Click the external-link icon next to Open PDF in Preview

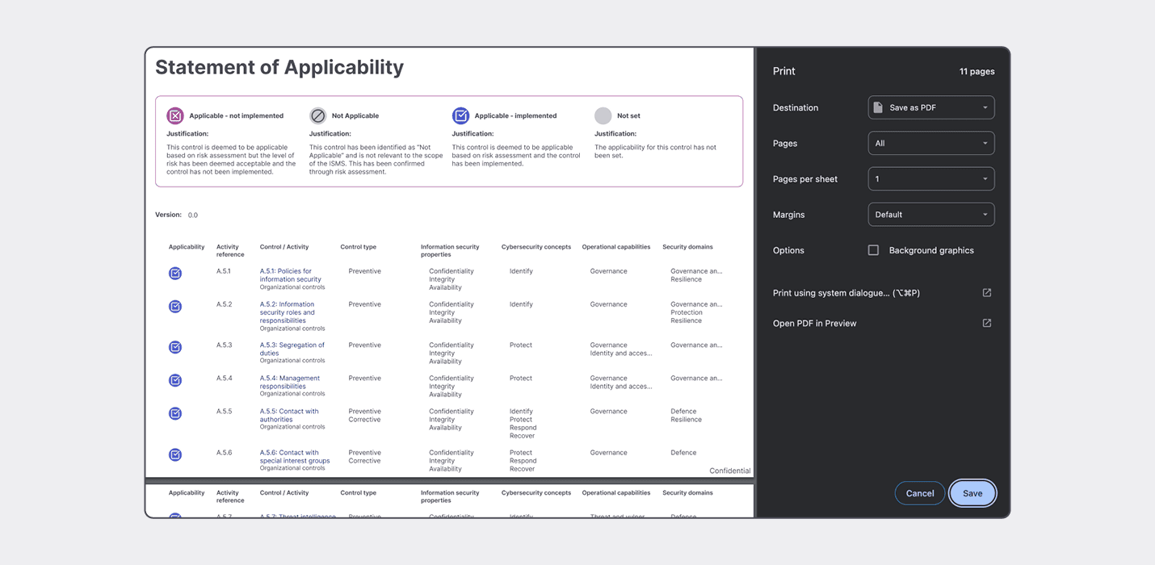(986, 322)
